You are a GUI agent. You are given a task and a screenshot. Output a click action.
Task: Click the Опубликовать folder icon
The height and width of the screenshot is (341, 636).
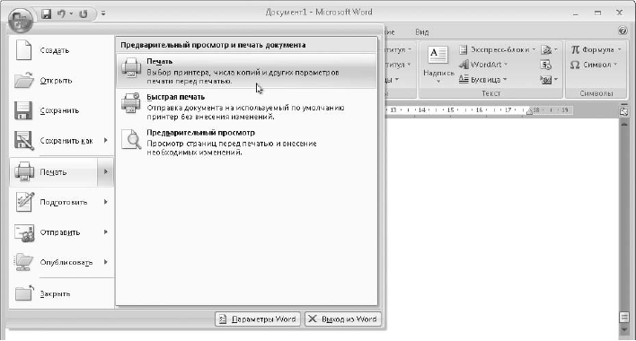pyautogui.click(x=24, y=262)
